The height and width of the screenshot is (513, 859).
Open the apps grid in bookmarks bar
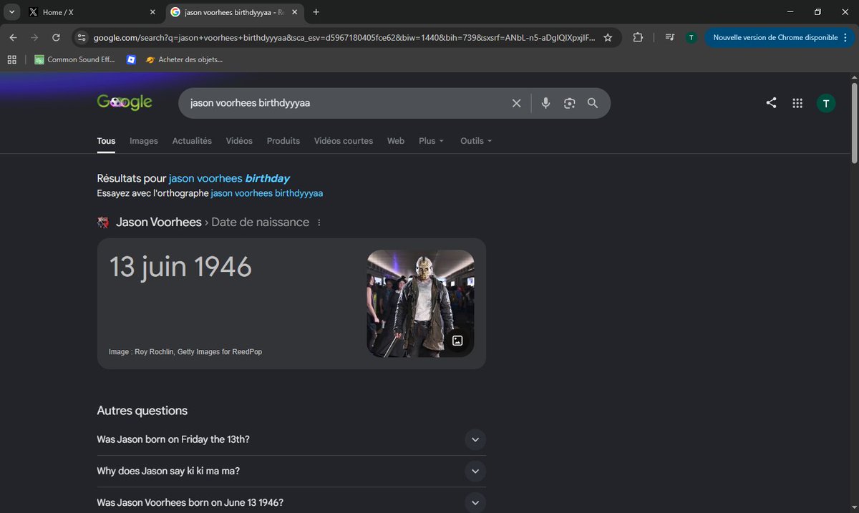click(x=12, y=59)
